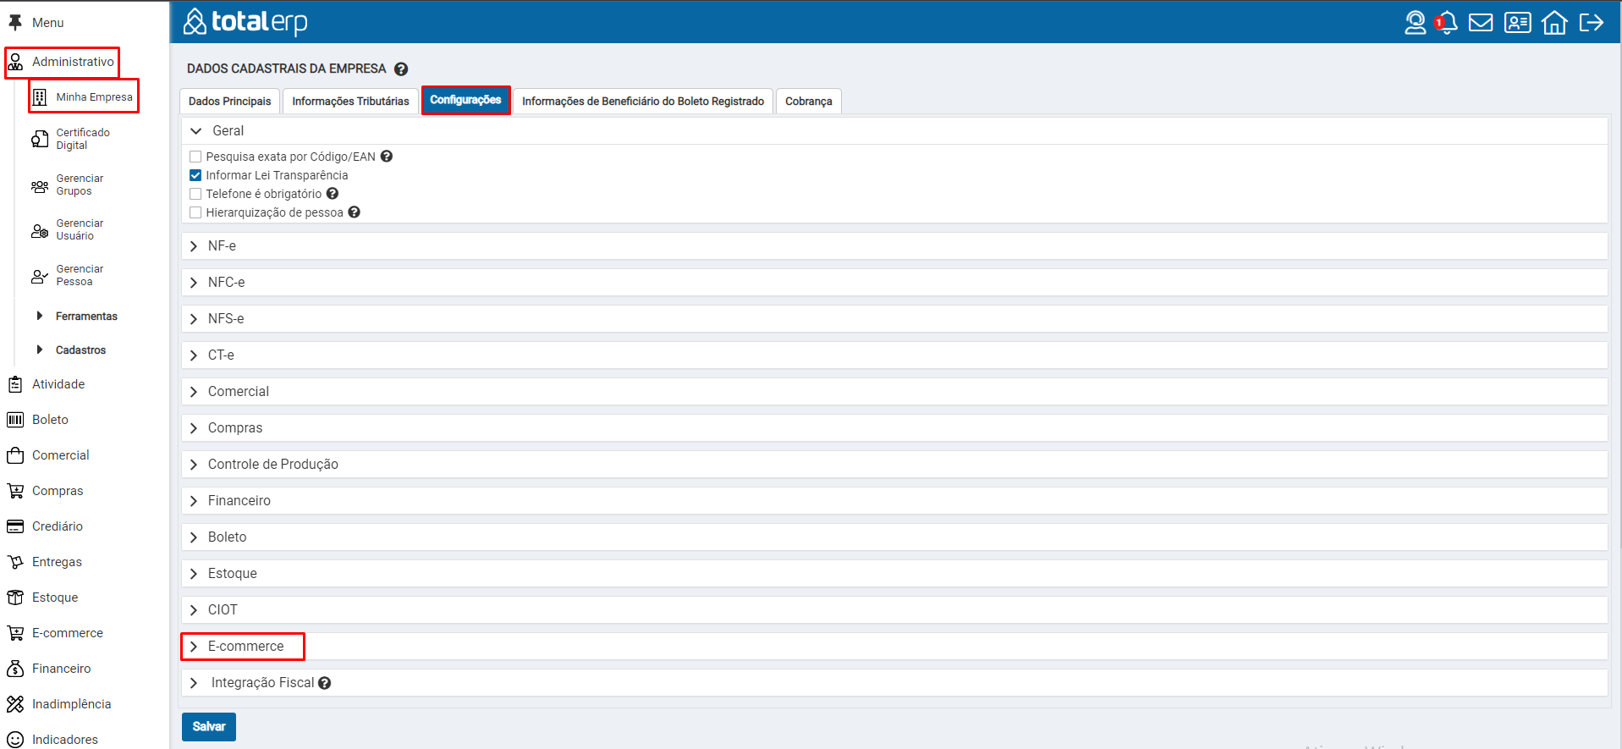Open the user support headset icon

pos(1415,23)
